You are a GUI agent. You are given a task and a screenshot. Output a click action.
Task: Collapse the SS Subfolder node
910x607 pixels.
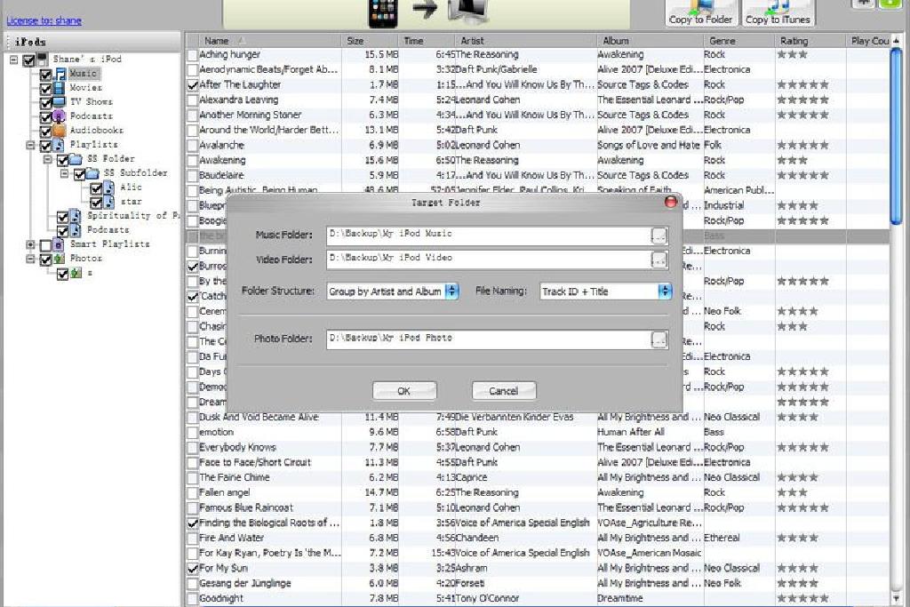[x=65, y=173]
